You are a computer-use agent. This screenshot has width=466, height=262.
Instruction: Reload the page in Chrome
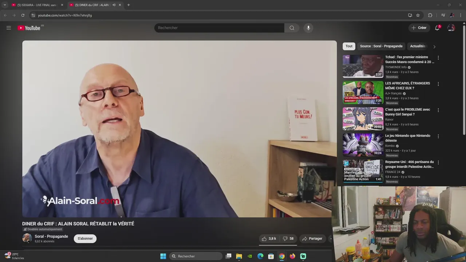pos(23,15)
